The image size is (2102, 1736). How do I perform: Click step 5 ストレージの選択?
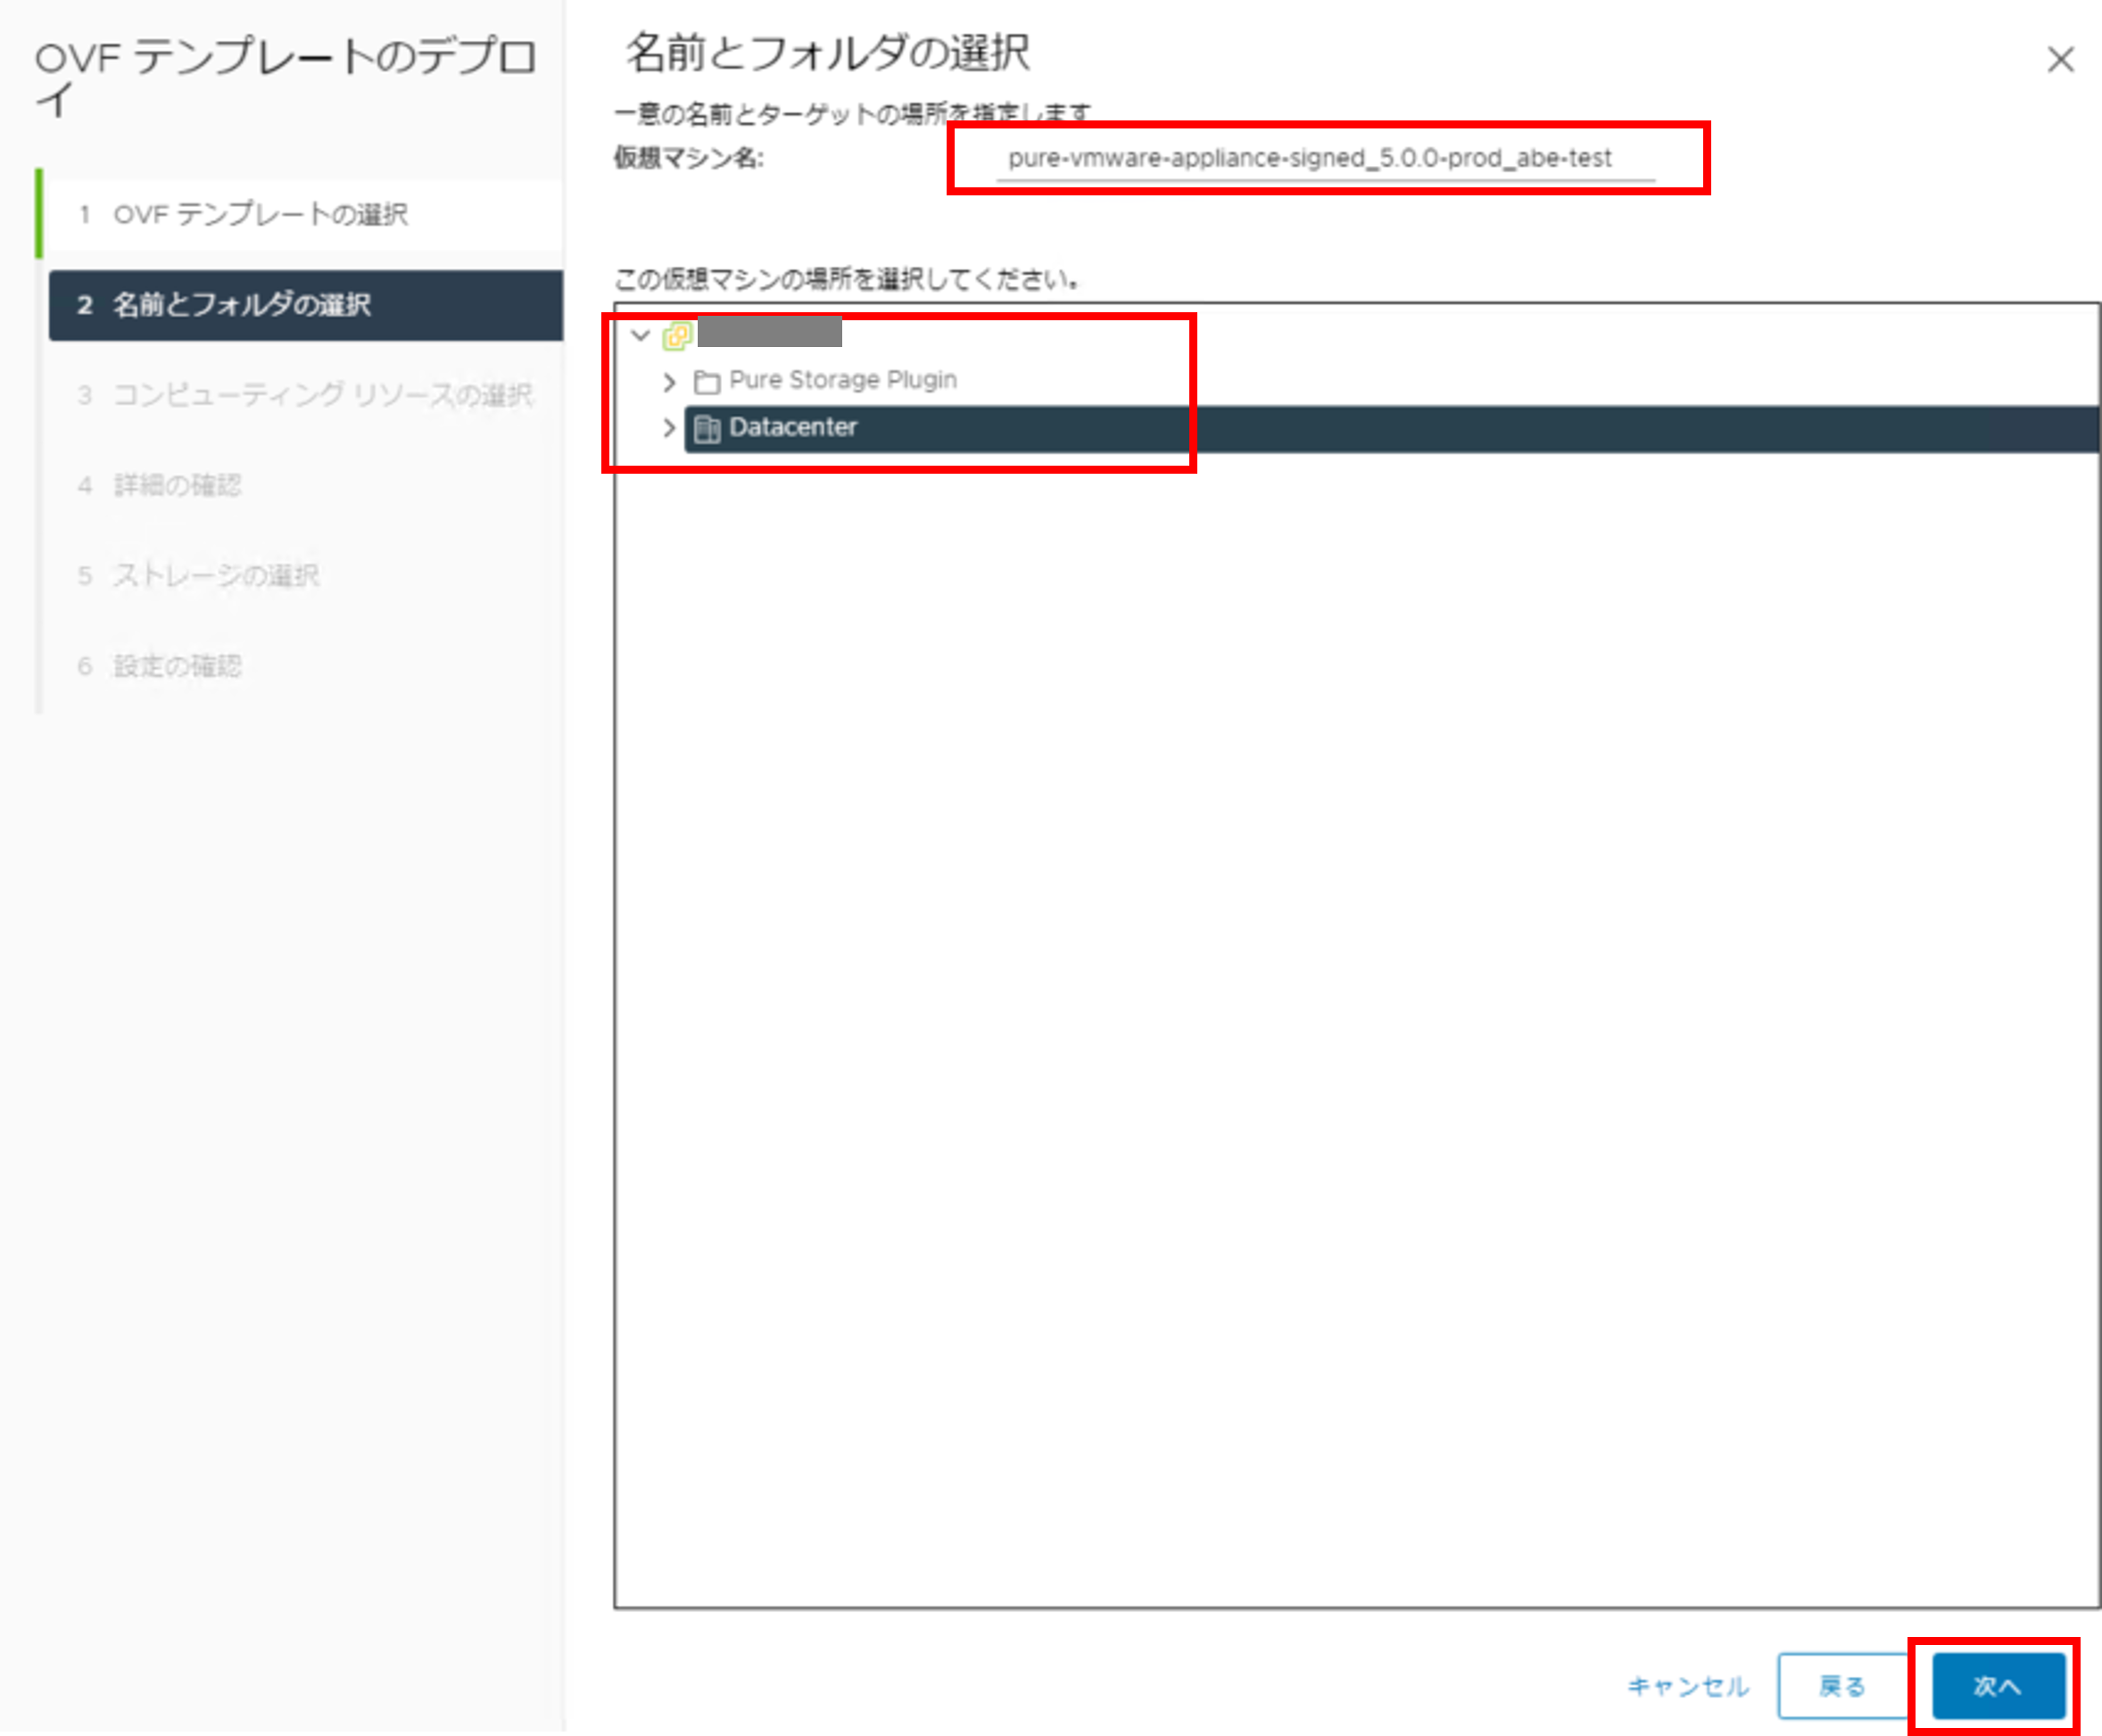[215, 575]
